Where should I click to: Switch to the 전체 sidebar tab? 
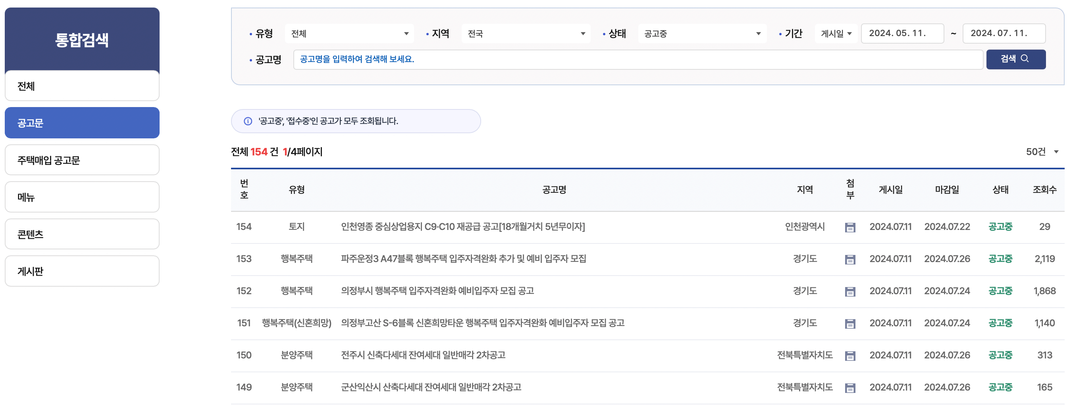click(x=82, y=86)
